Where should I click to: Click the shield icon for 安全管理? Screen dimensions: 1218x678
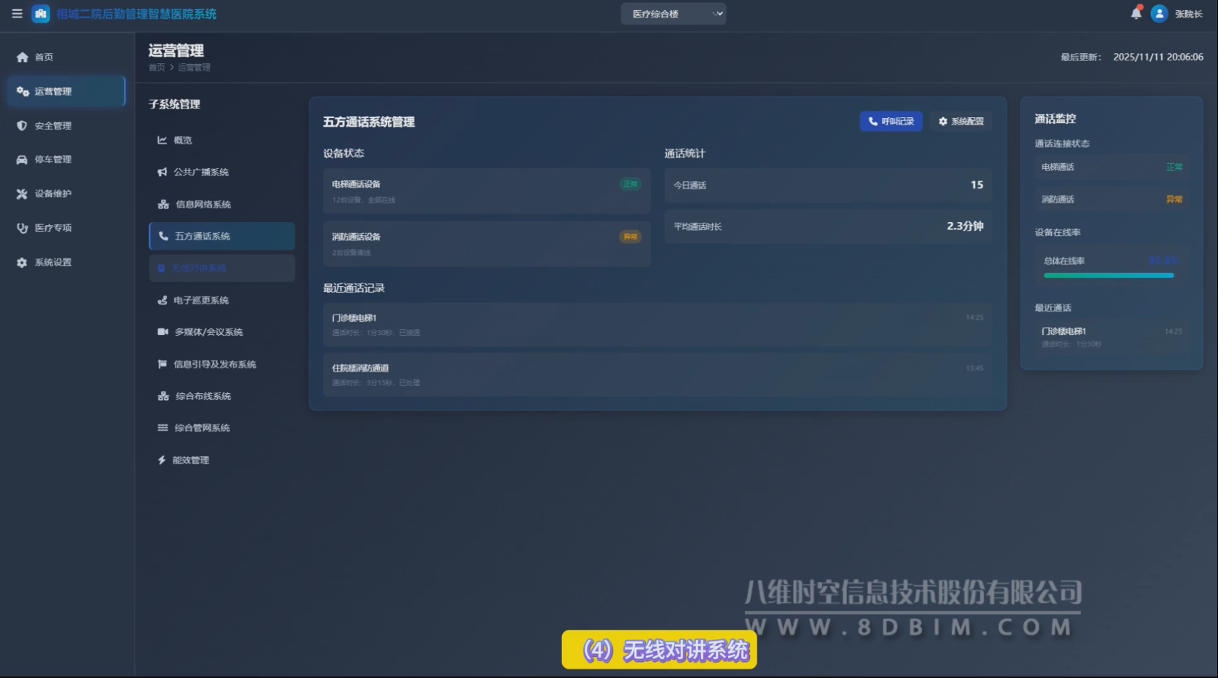(23, 125)
